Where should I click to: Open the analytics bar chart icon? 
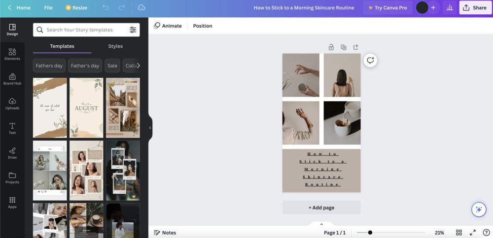(x=450, y=7)
